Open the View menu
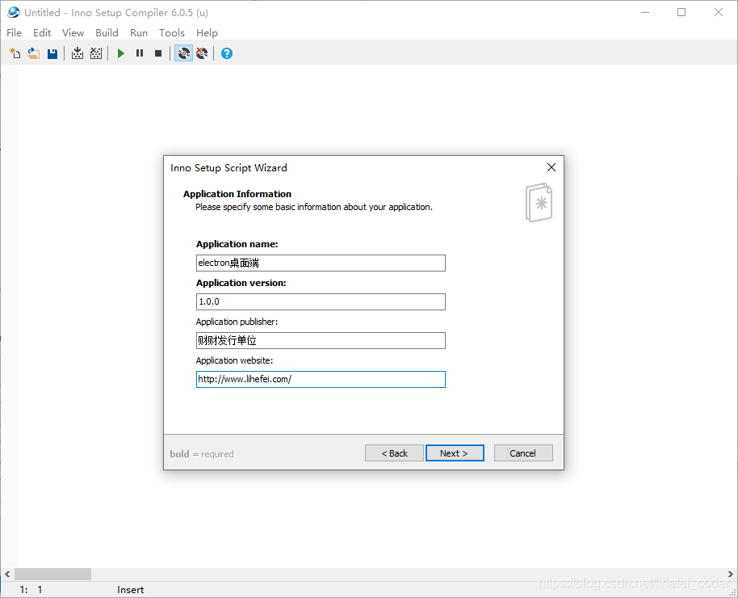Image resolution: width=738 pixels, height=598 pixels. tap(73, 33)
